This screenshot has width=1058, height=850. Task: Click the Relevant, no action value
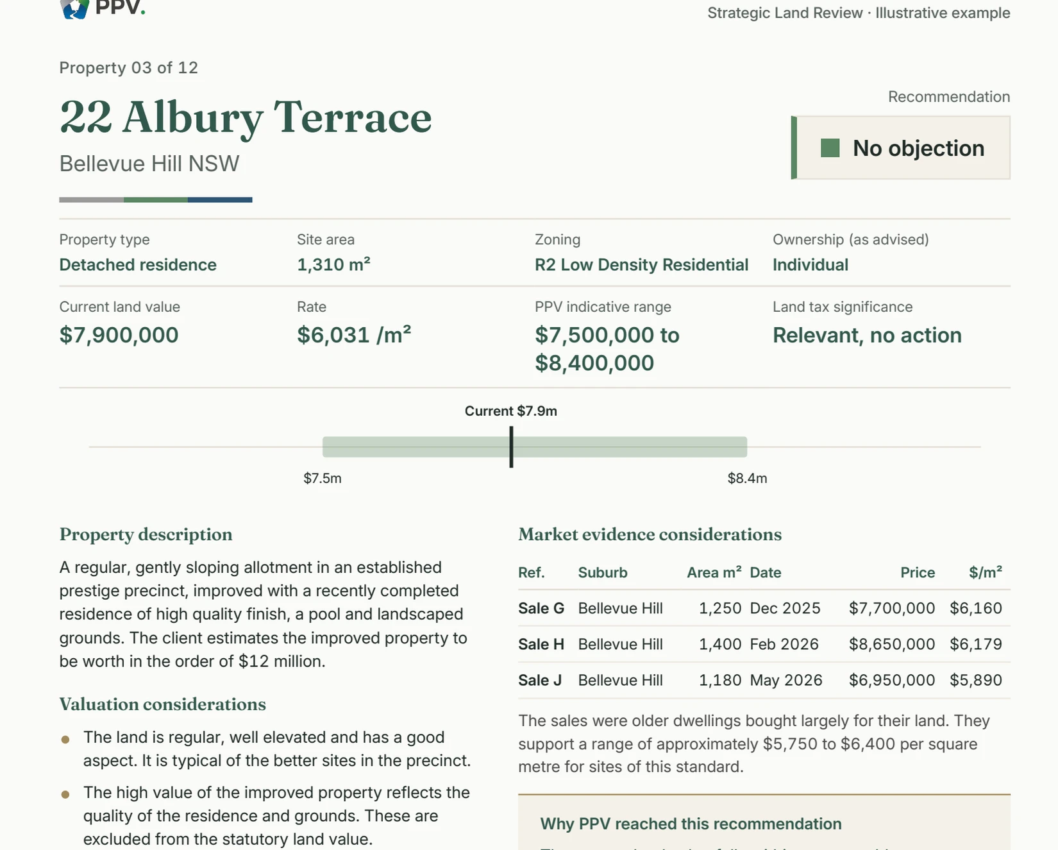pyautogui.click(x=867, y=336)
